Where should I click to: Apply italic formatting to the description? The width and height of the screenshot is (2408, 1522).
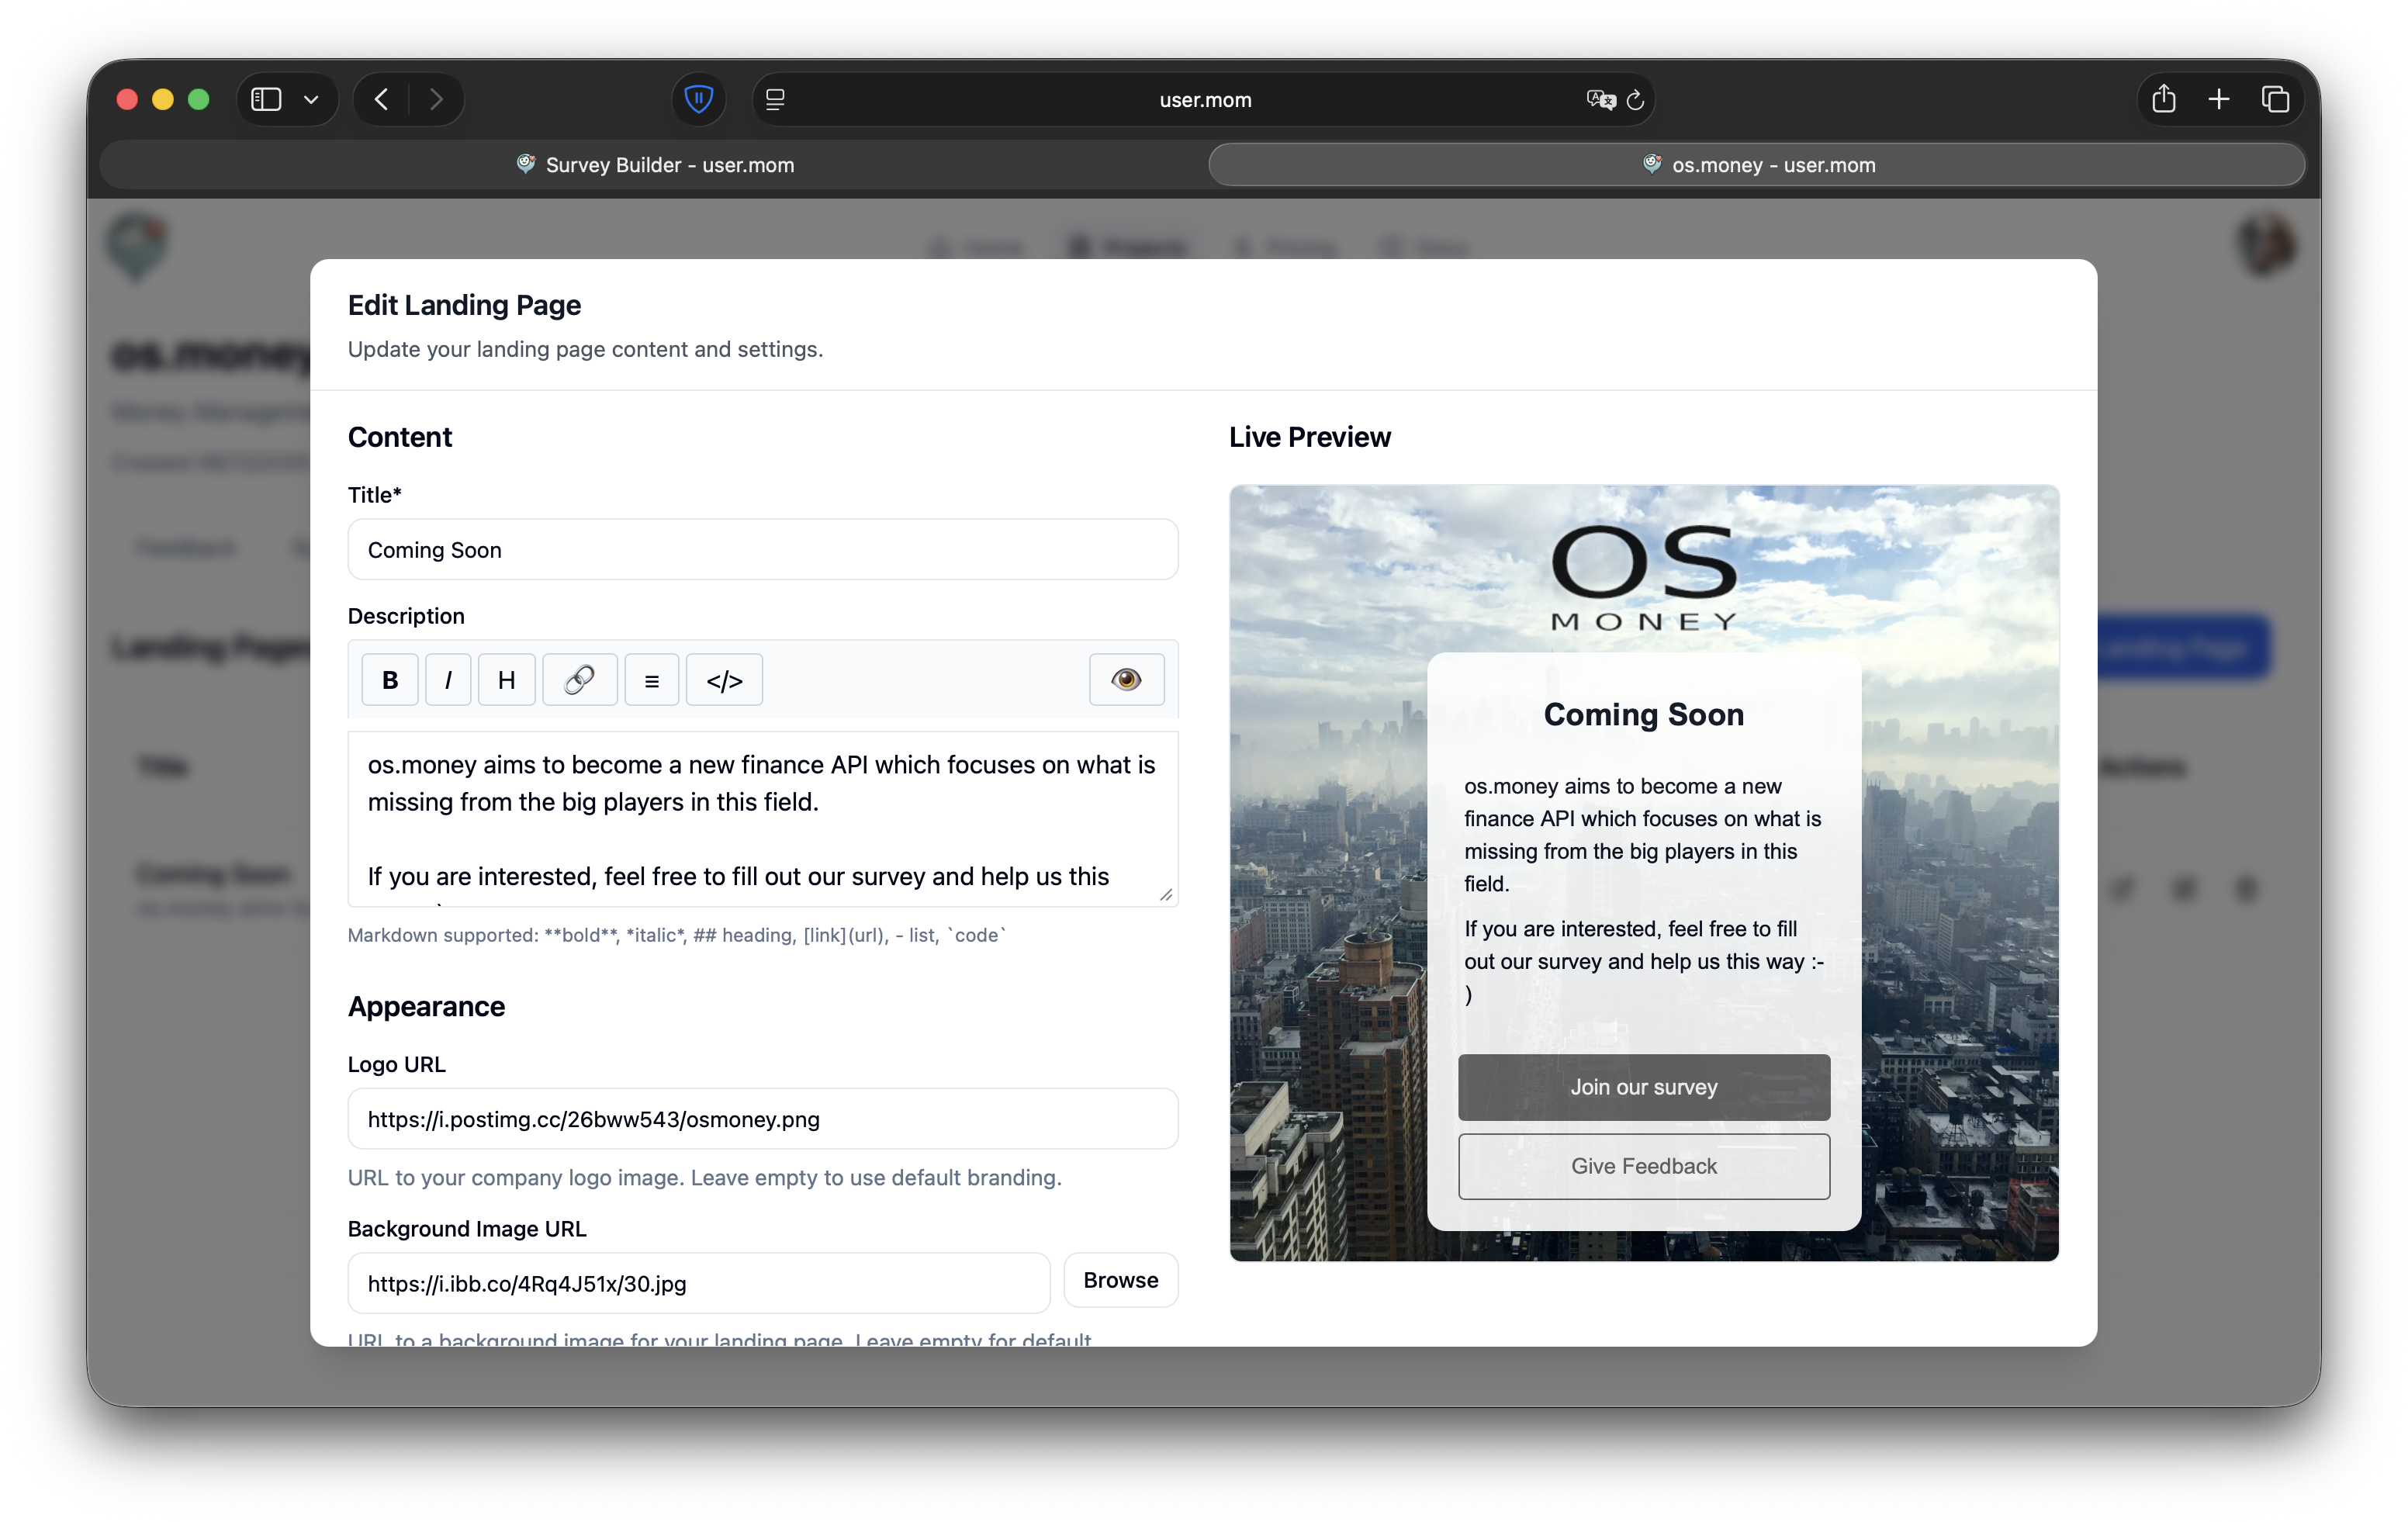tap(448, 679)
